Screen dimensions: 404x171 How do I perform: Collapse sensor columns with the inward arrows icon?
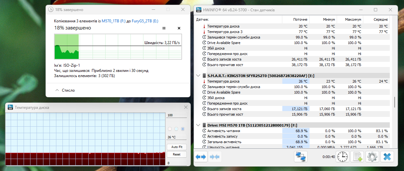click(x=215, y=157)
